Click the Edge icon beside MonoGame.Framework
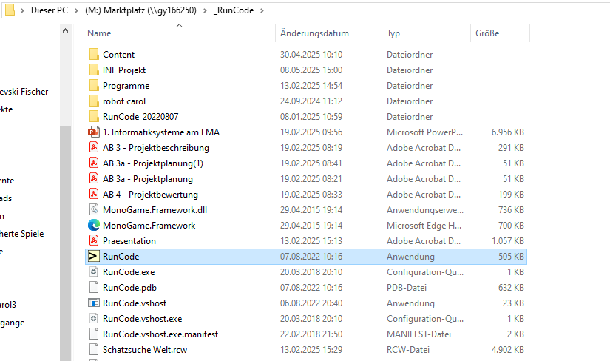The height and width of the screenshot is (361, 610). click(94, 226)
